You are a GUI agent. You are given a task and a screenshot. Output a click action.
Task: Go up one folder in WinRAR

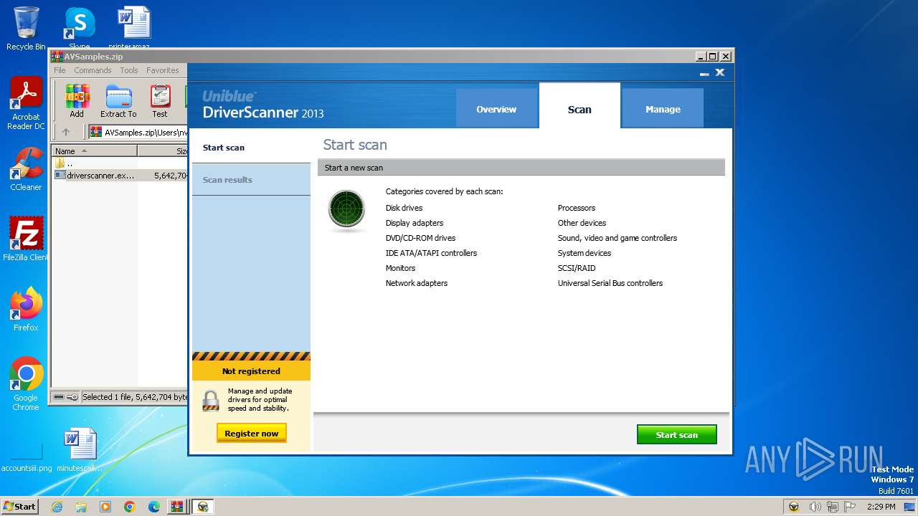click(x=66, y=132)
